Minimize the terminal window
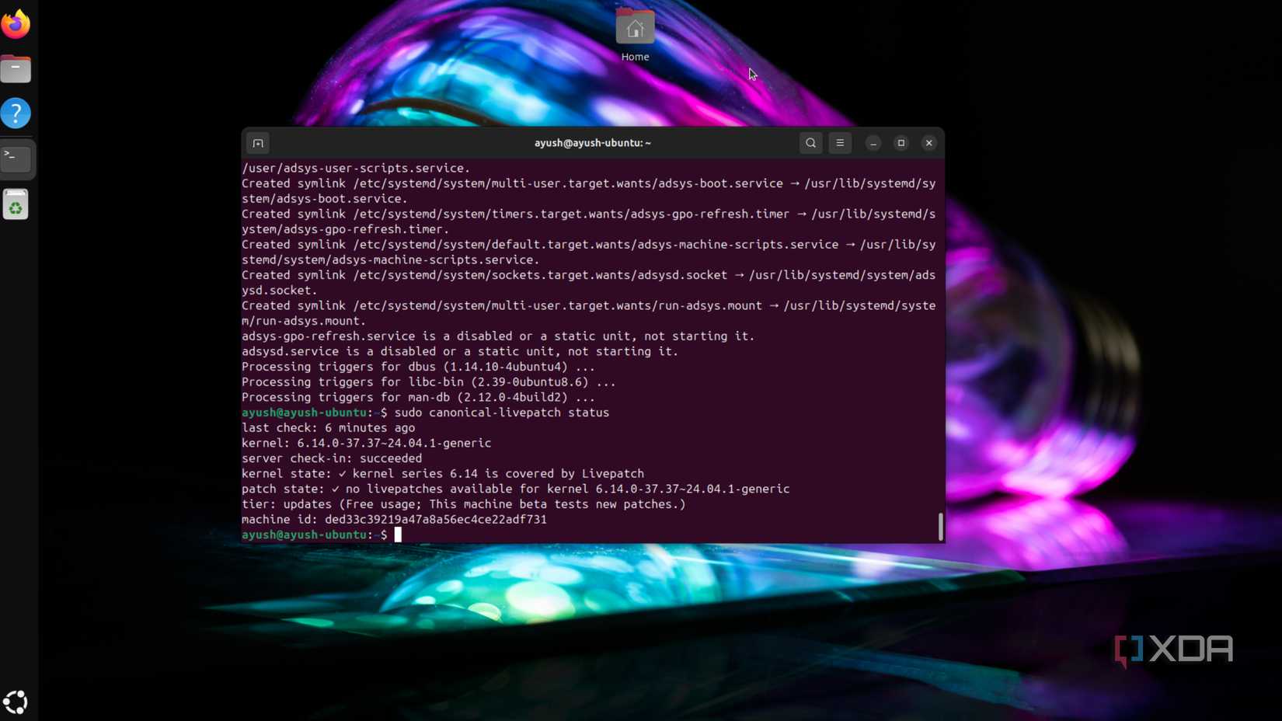 pyautogui.click(x=873, y=143)
